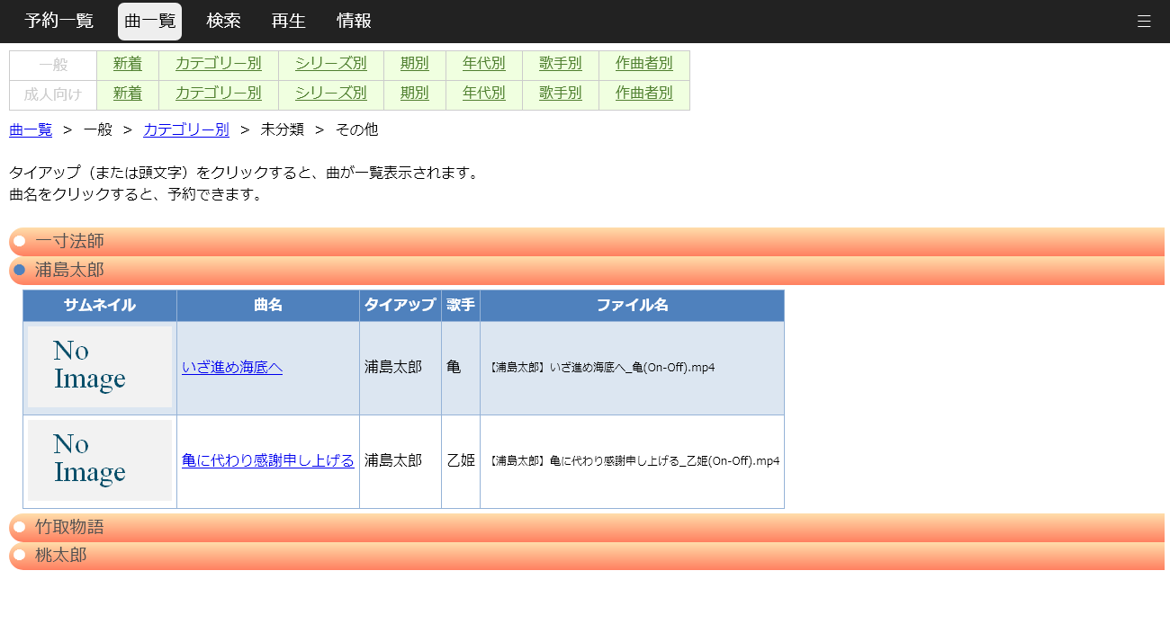Expand the 桃太郎 section
Image resolution: width=1170 pixels, height=642 pixels.
(587, 556)
